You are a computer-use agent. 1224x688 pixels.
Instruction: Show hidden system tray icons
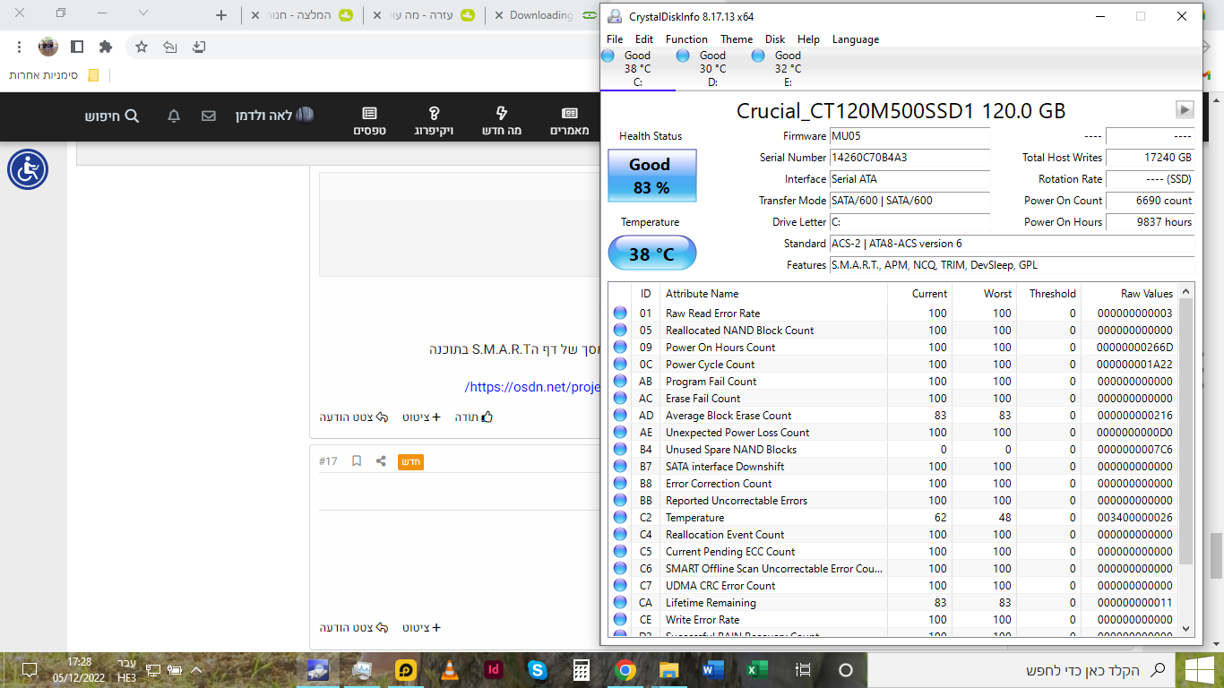[197, 669]
